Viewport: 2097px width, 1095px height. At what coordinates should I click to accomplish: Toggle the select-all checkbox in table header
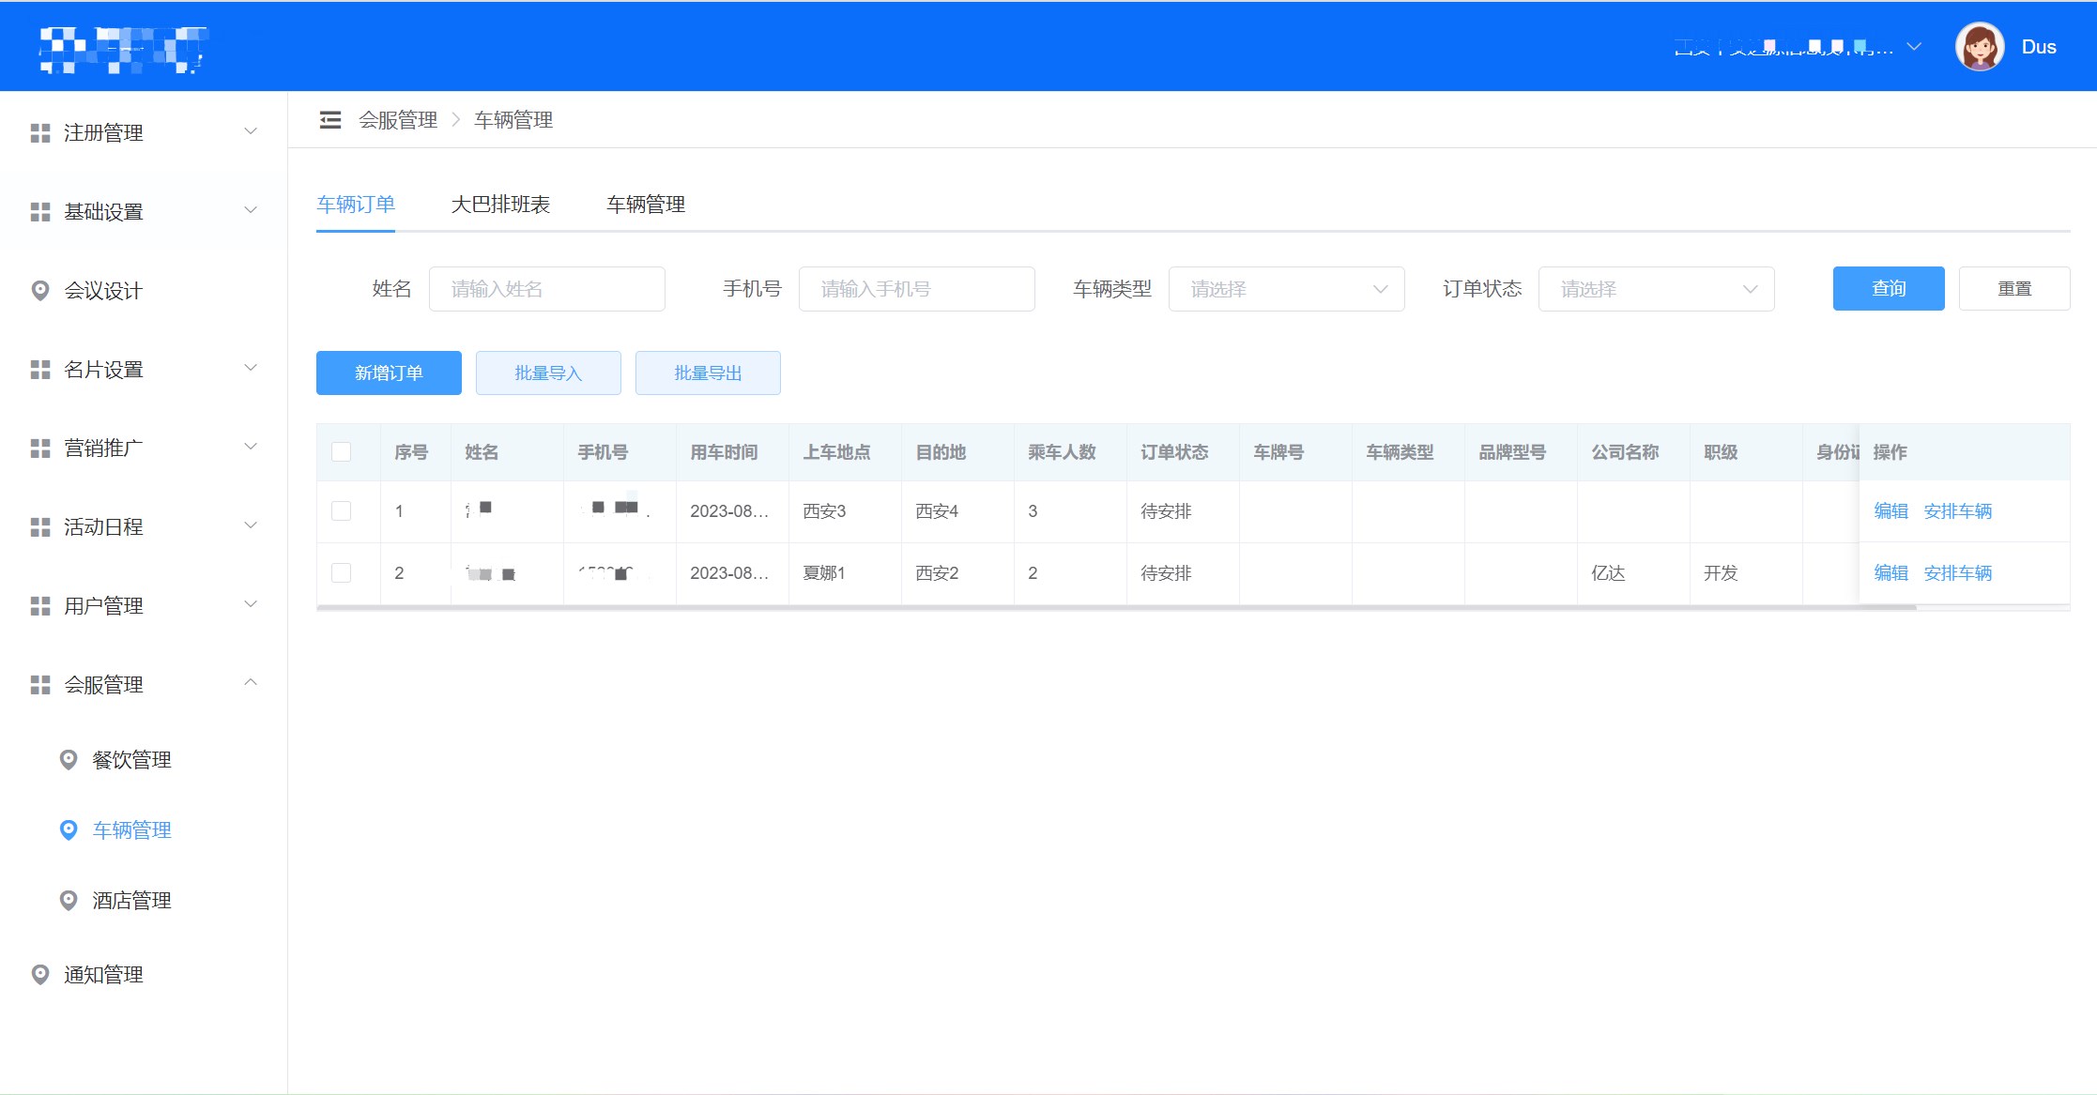tap(342, 452)
